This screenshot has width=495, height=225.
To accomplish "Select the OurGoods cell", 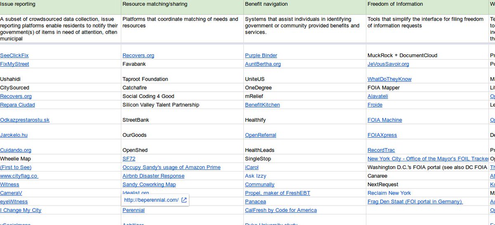I will [182, 132].
